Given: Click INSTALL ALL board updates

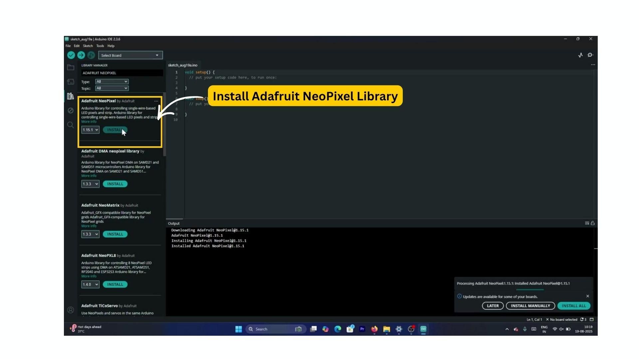Looking at the screenshot, I should pyautogui.click(x=574, y=306).
